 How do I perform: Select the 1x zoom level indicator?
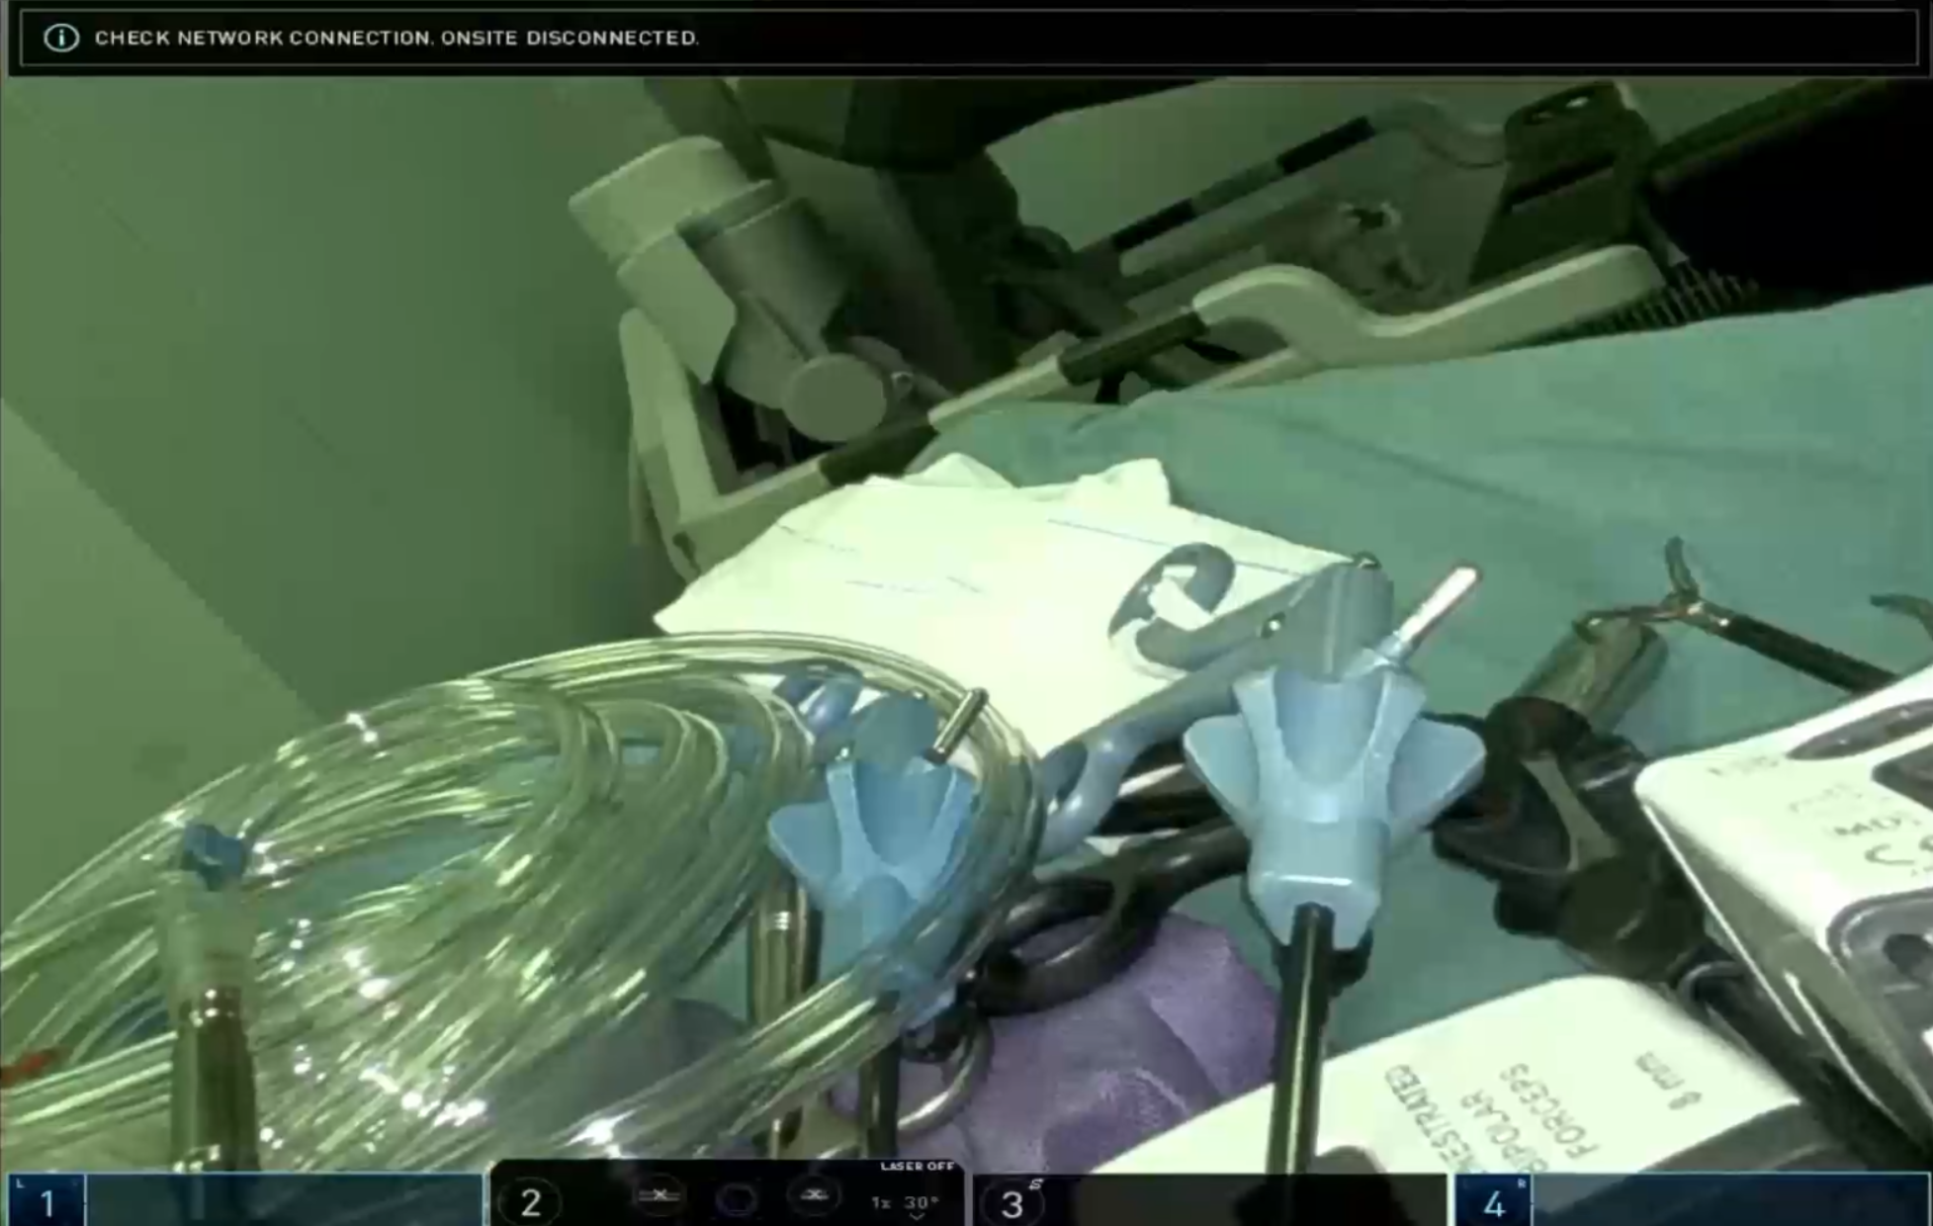(881, 1202)
